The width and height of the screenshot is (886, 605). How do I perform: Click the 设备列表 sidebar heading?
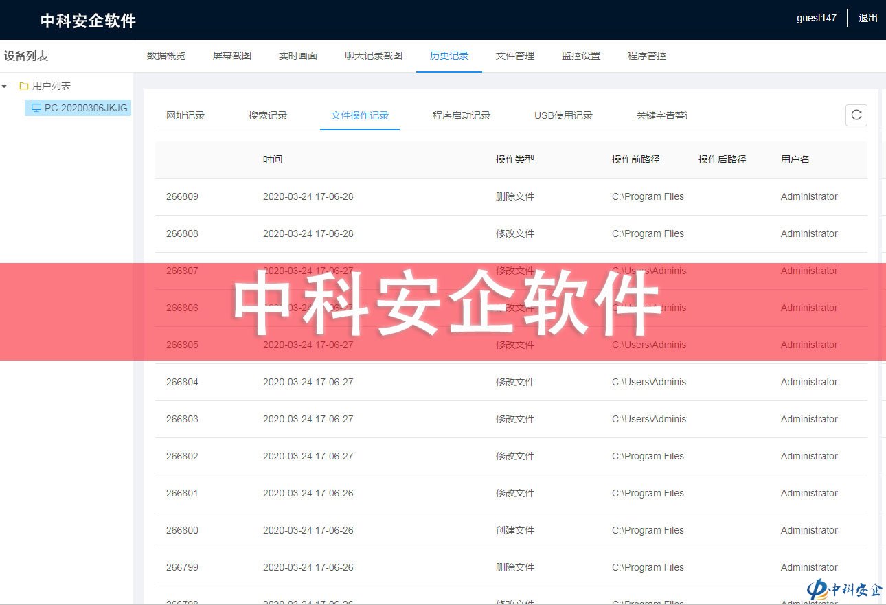[26, 56]
